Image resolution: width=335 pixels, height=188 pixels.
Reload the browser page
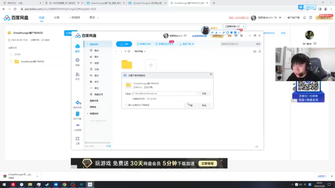tap(15, 9)
